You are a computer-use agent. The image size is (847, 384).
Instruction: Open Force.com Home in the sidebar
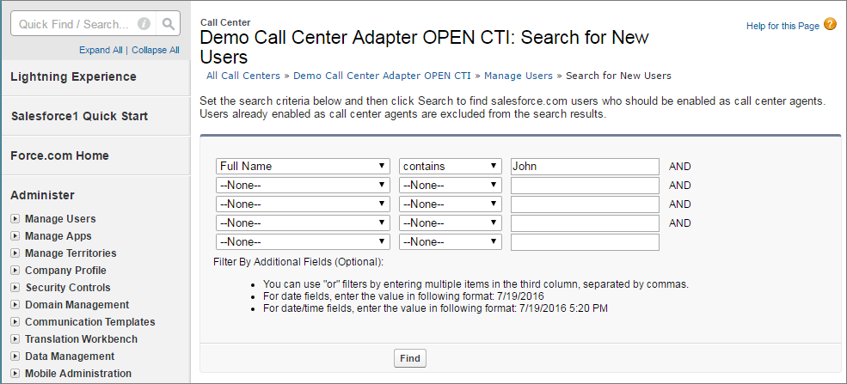[59, 155]
